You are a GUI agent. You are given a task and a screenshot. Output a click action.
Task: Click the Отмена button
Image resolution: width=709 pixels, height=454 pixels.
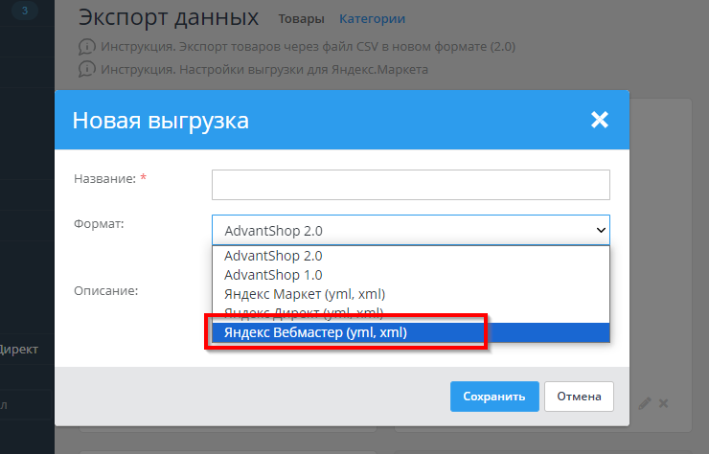579,397
